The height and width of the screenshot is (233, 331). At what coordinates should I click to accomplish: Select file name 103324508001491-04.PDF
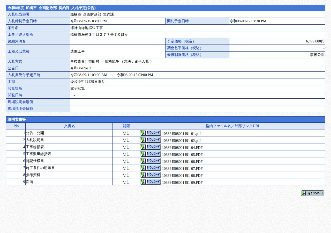click(x=182, y=148)
